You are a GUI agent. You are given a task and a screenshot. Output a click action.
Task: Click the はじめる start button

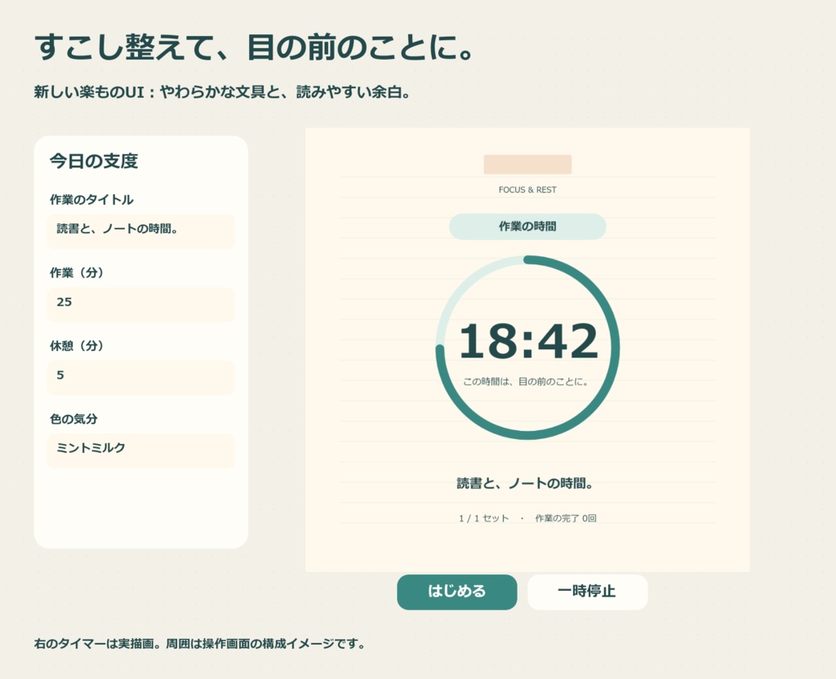(457, 592)
